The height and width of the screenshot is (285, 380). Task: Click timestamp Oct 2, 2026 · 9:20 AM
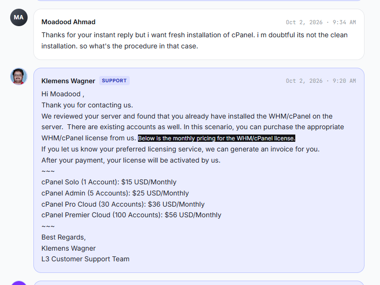click(321, 81)
